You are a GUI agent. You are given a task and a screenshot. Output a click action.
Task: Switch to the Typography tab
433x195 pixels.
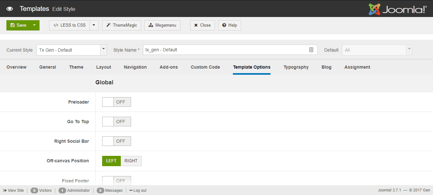coord(296,67)
